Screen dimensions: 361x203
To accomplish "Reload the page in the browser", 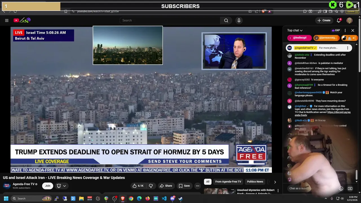I will tap(15, 11).
